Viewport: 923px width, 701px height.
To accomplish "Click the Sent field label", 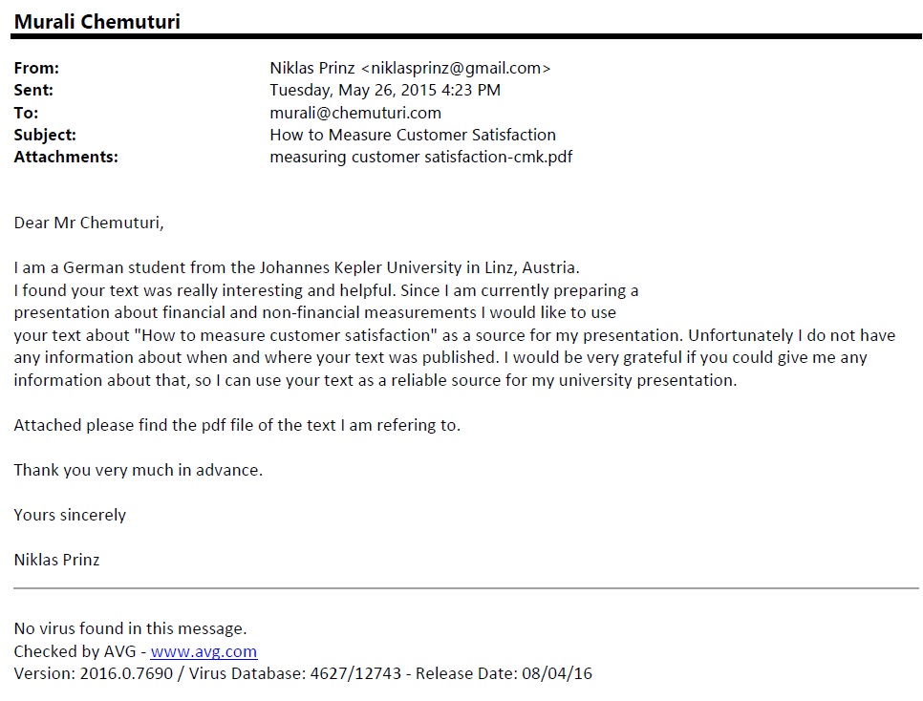I will 33,90.
